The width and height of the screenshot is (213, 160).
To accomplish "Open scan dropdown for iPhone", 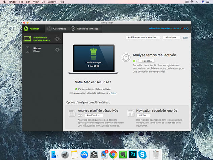I will click(x=58, y=50).
